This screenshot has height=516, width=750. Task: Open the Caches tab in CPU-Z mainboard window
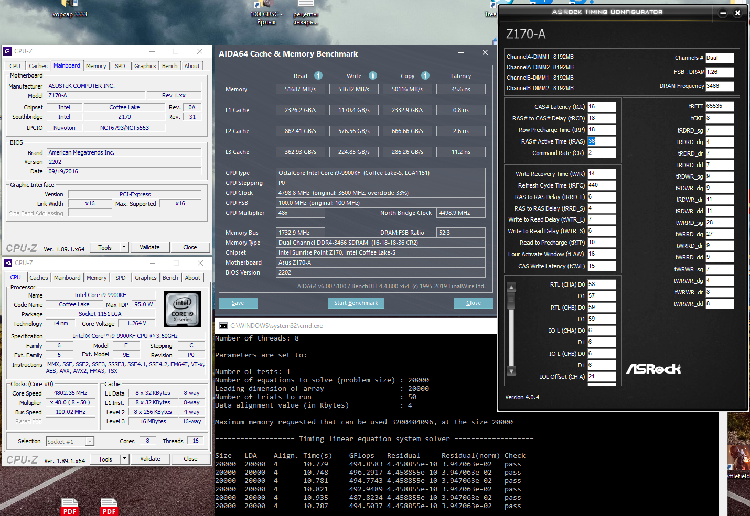pos(38,66)
